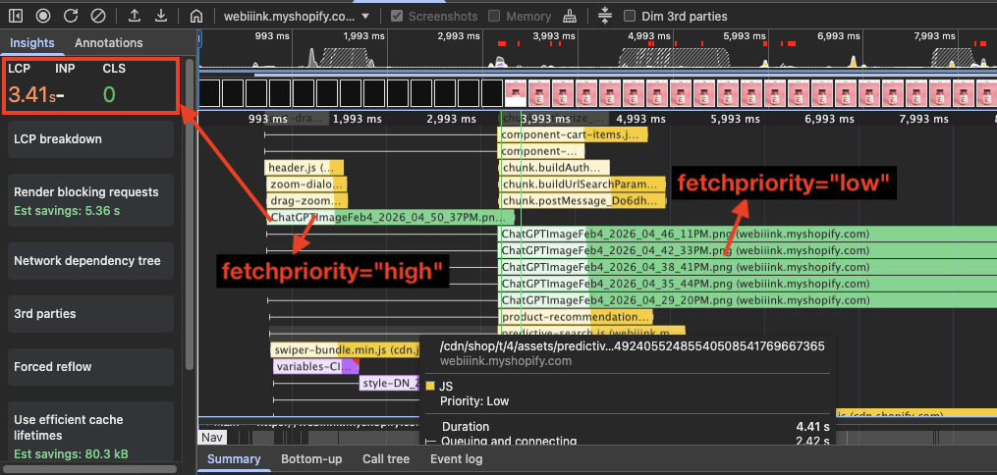The image size is (997, 475).
Task: Open the Bottom-up tab
Action: (x=311, y=458)
